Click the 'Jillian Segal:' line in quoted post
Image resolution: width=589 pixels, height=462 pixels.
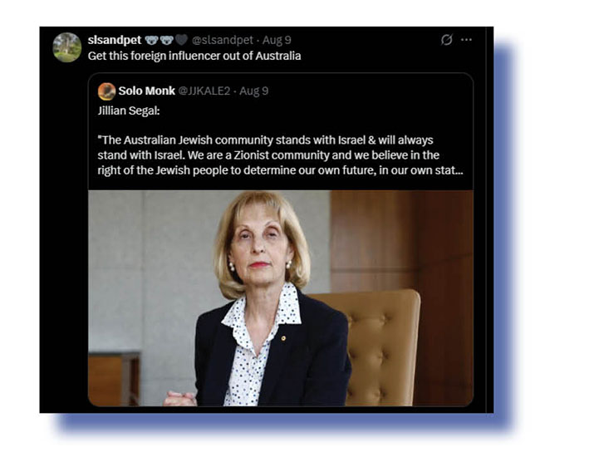129,111
